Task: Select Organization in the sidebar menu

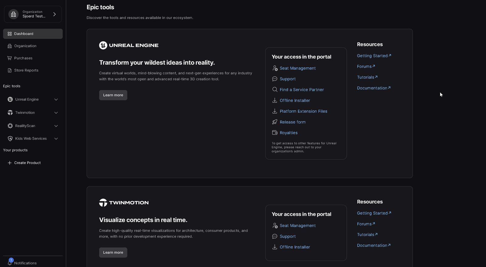Action: click(x=25, y=46)
